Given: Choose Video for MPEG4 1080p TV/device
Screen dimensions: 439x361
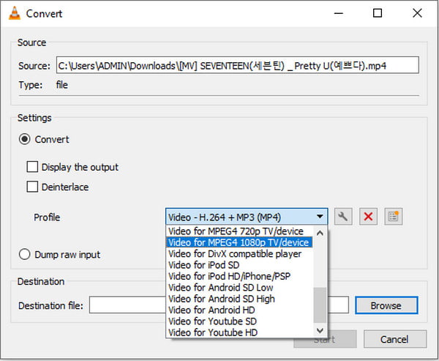Looking at the screenshot, I should pyautogui.click(x=239, y=242).
